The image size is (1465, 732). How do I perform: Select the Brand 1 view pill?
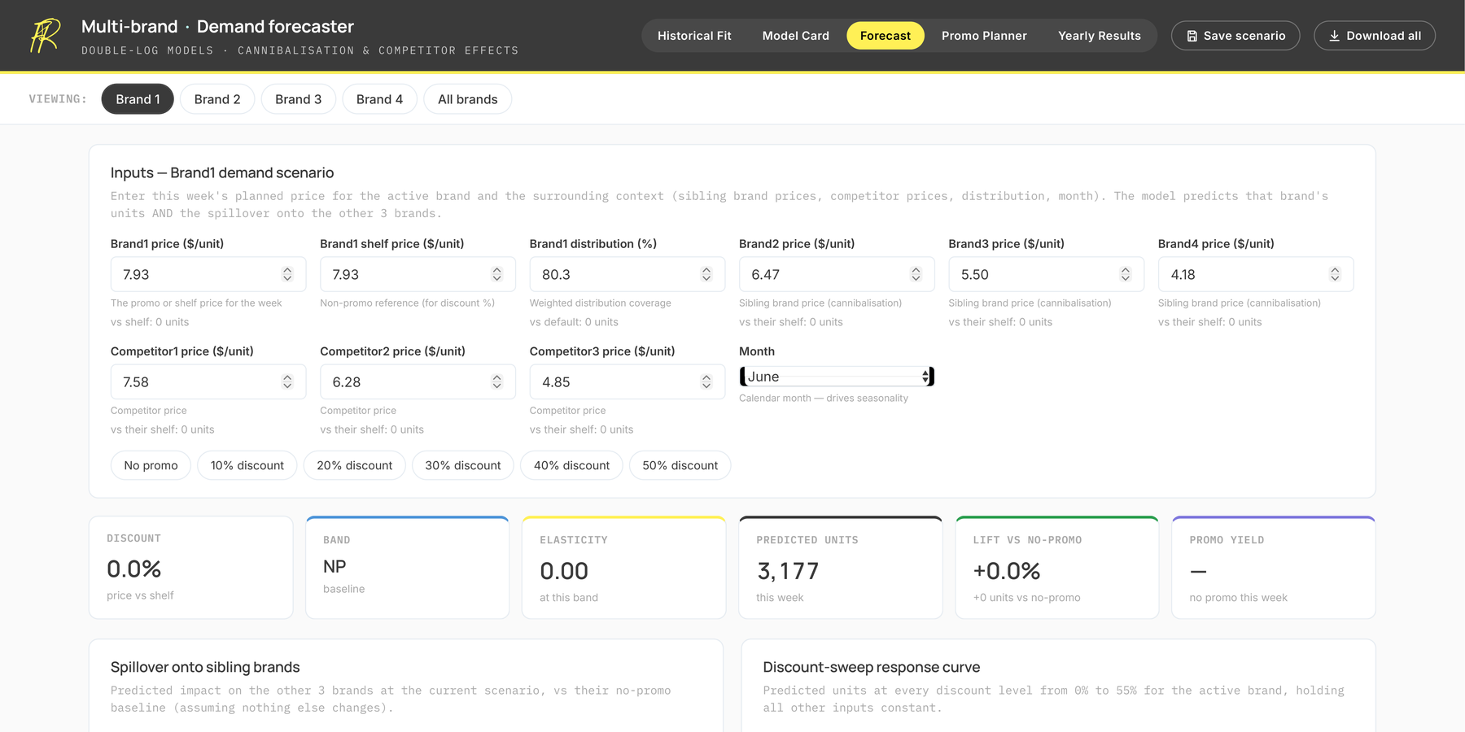[x=138, y=99]
